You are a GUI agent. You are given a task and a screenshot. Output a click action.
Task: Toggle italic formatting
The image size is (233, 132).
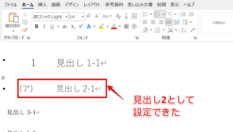pos(44,26)
